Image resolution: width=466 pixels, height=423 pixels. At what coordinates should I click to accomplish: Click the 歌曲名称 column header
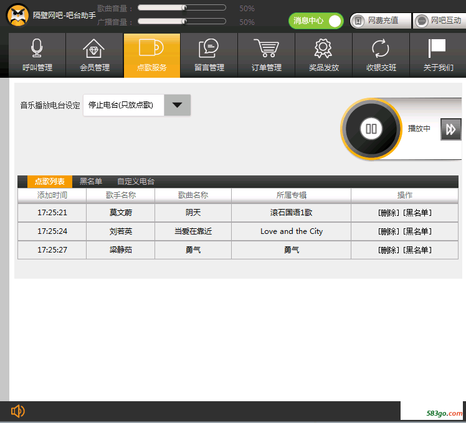pyautogui.click(x=193, y=195)
